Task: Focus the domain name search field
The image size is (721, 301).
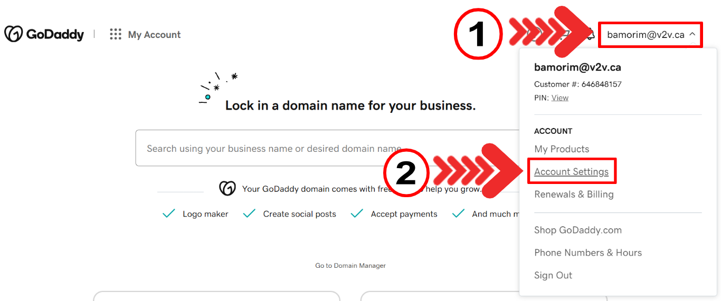Action: (317, 149)
